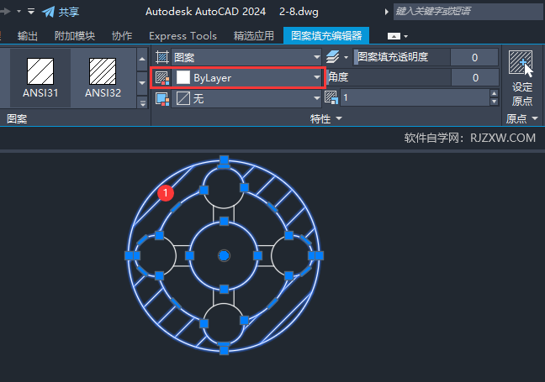Screen dimensions: 545x382
Task: Open the Express Tools ribbon tab
Action: (x=183, y=36)
